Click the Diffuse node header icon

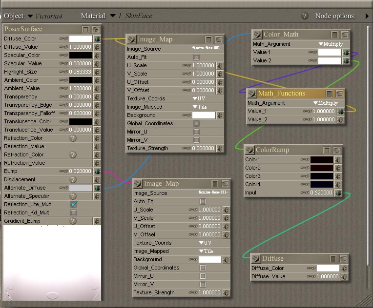255,259
